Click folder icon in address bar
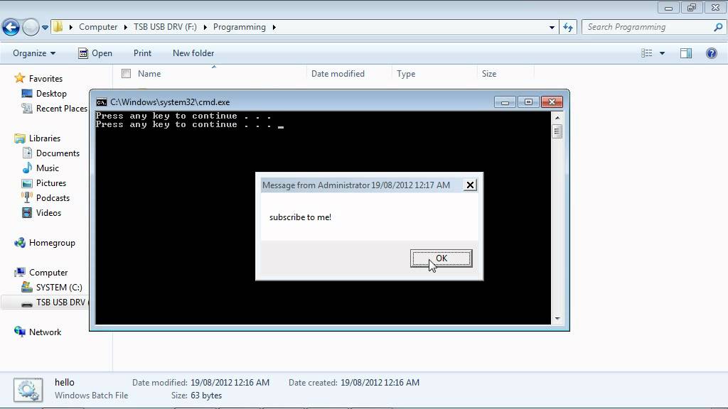This screenshot has width=728, height=409. click(58, 26)
